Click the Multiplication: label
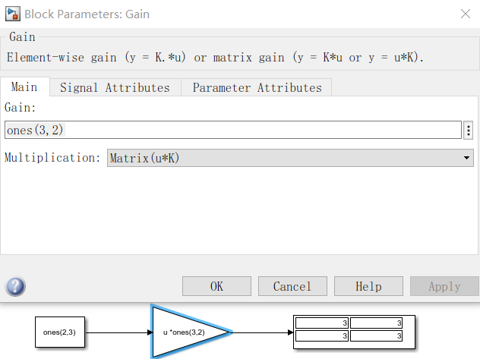This screenshot has height=359, width=480. point(52,158)
